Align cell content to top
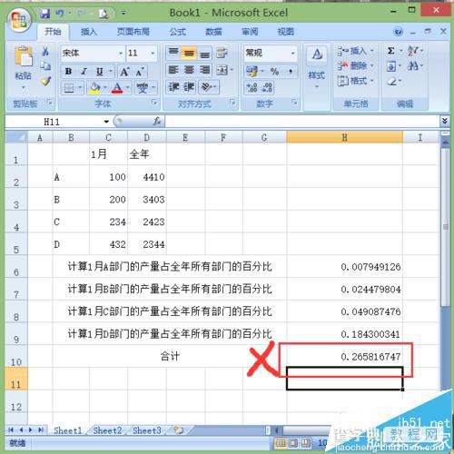The height and width of the screenshot is (454, 454). tap(173, 53)
